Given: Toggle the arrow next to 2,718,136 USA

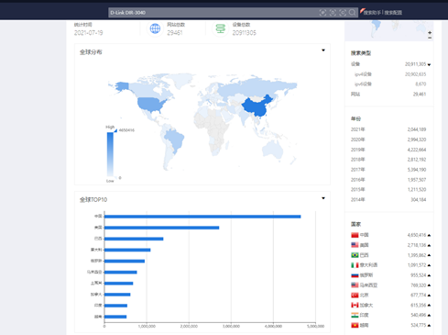Looking at the screenshot, I should pos(429,245).
